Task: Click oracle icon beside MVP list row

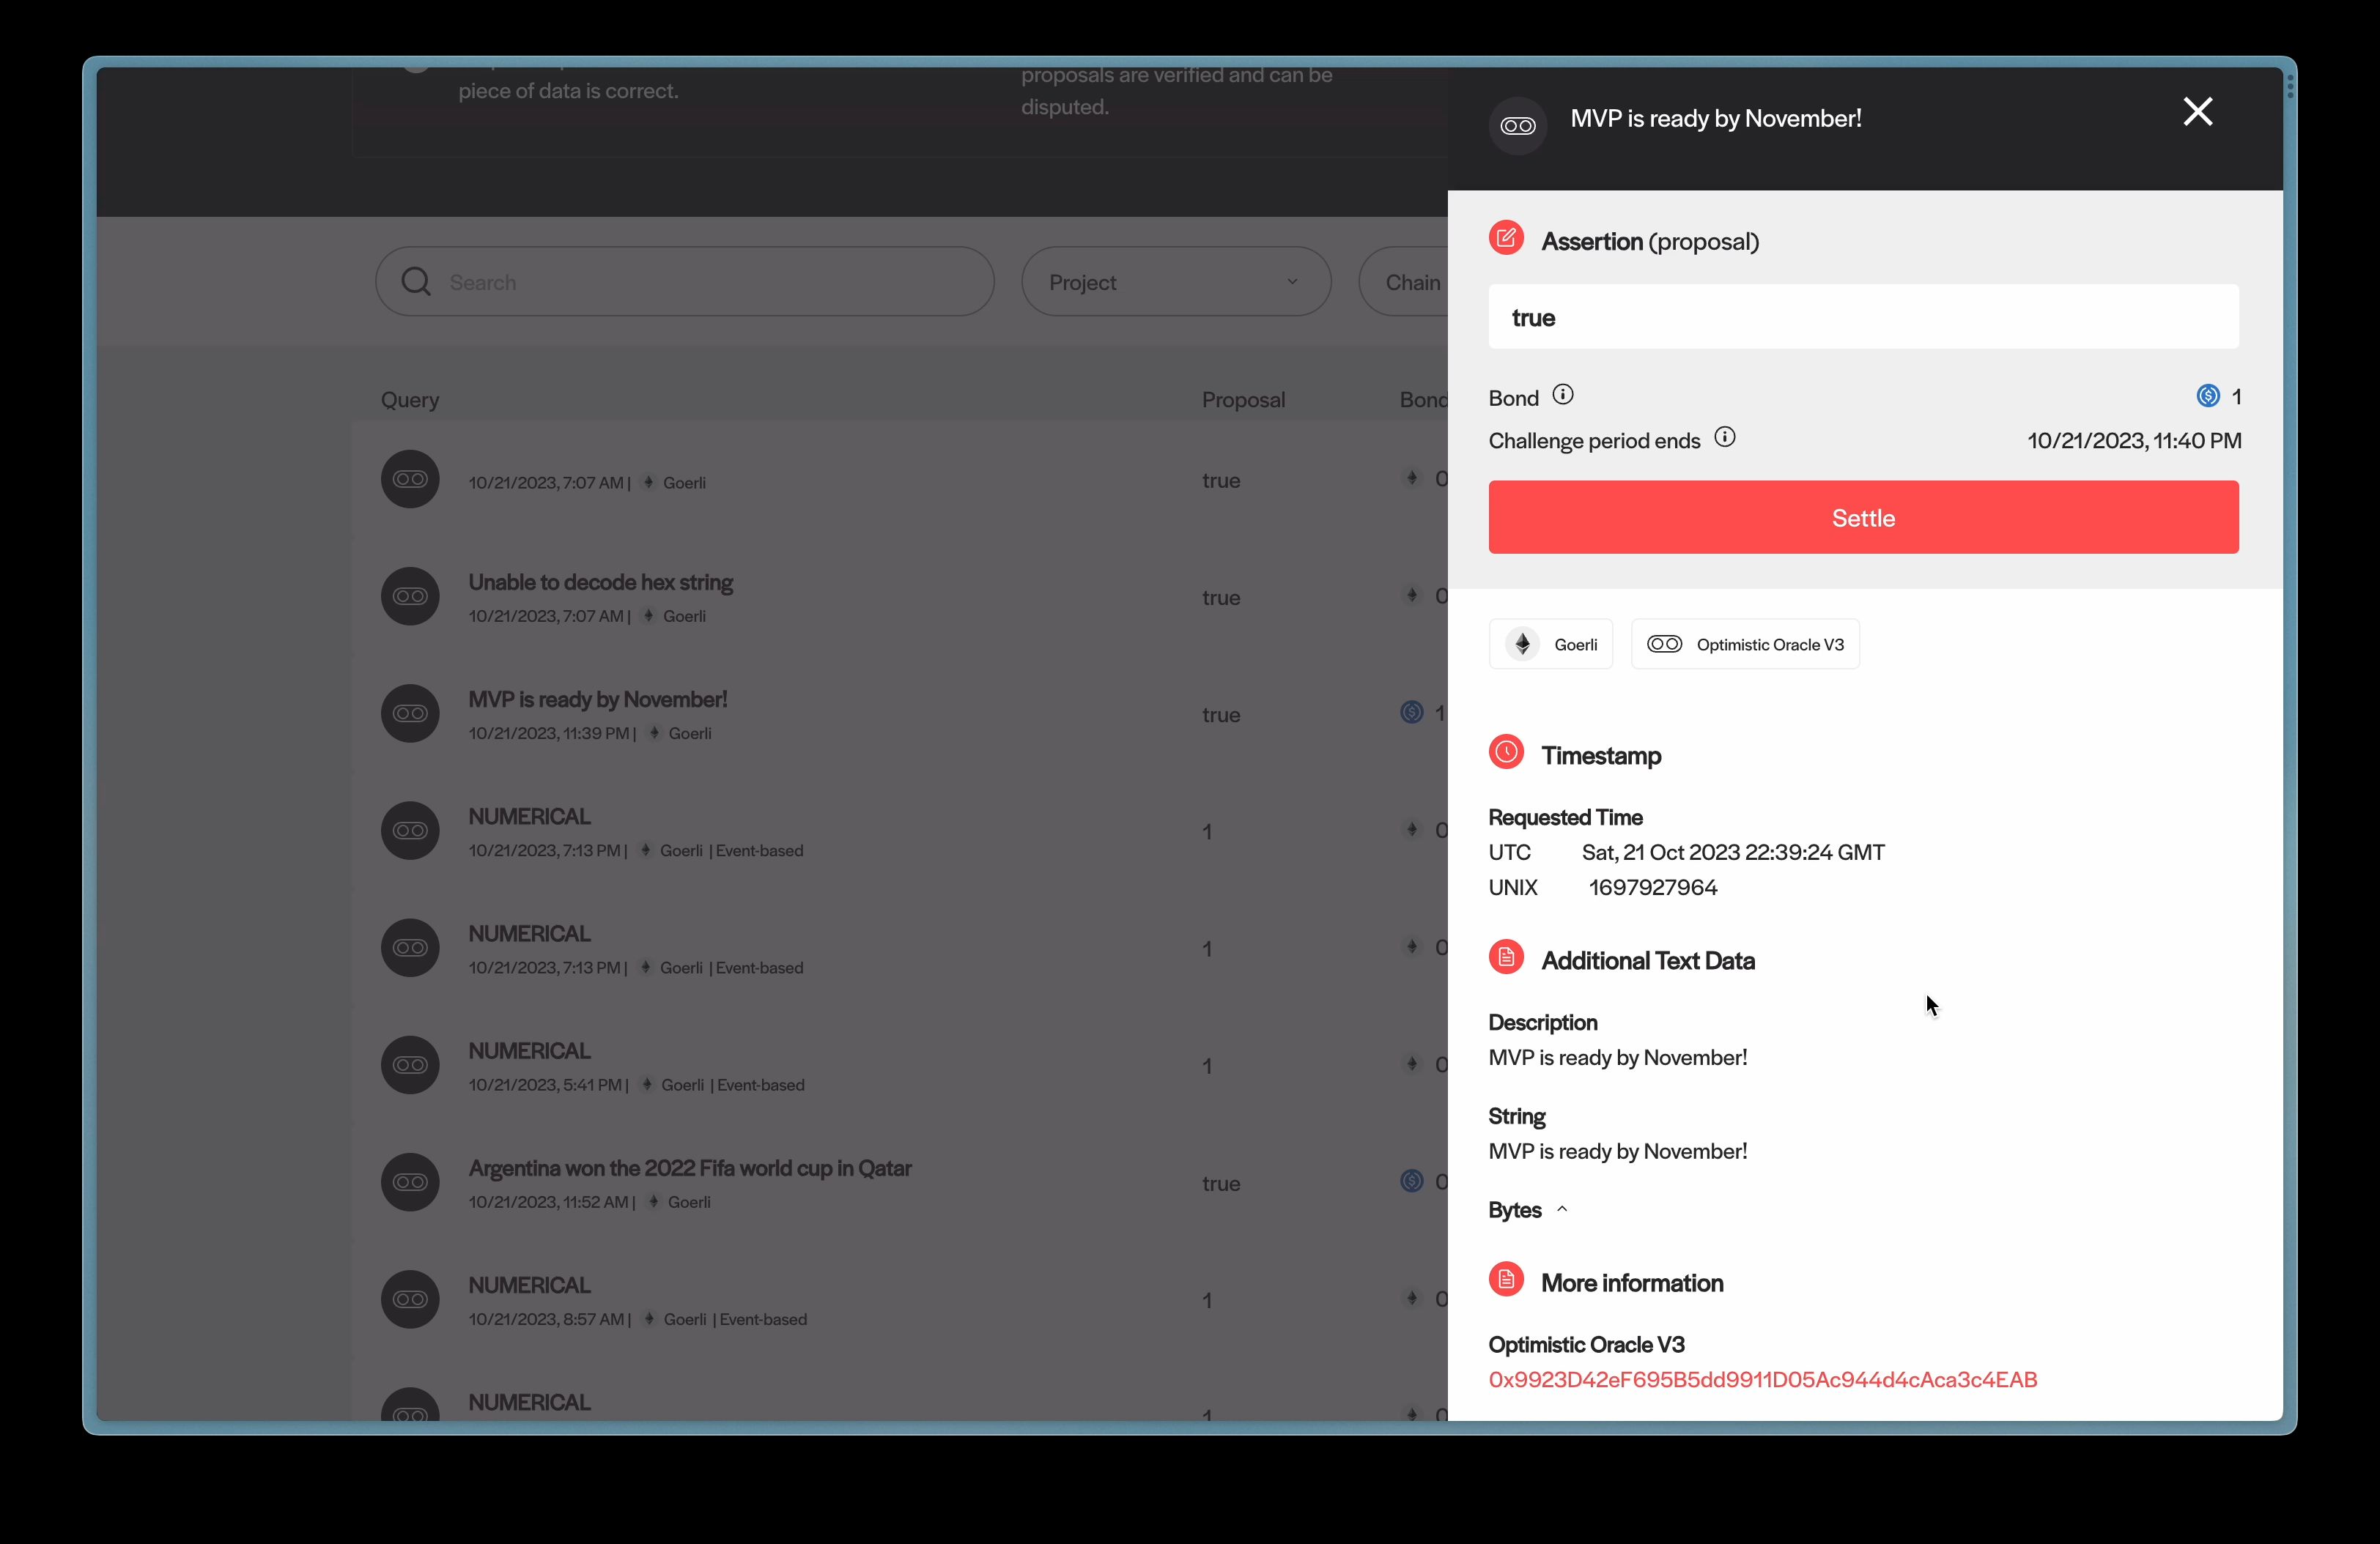Action: click(410, 713)
